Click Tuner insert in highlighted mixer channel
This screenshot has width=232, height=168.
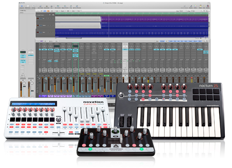click(75, 49)
